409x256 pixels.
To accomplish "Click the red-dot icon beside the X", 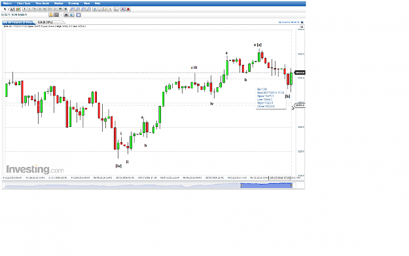I will (122, 9).
